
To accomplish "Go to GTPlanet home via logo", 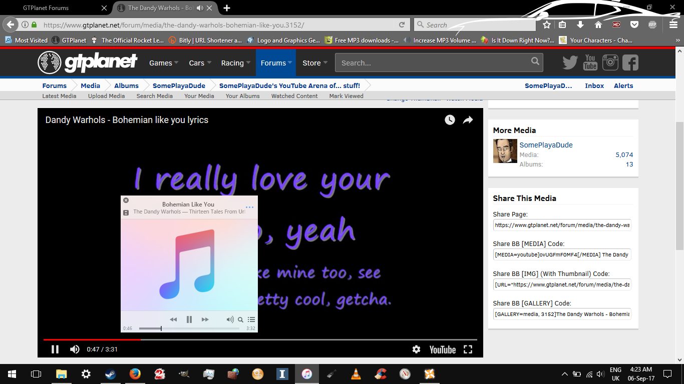I will [88, 62].
